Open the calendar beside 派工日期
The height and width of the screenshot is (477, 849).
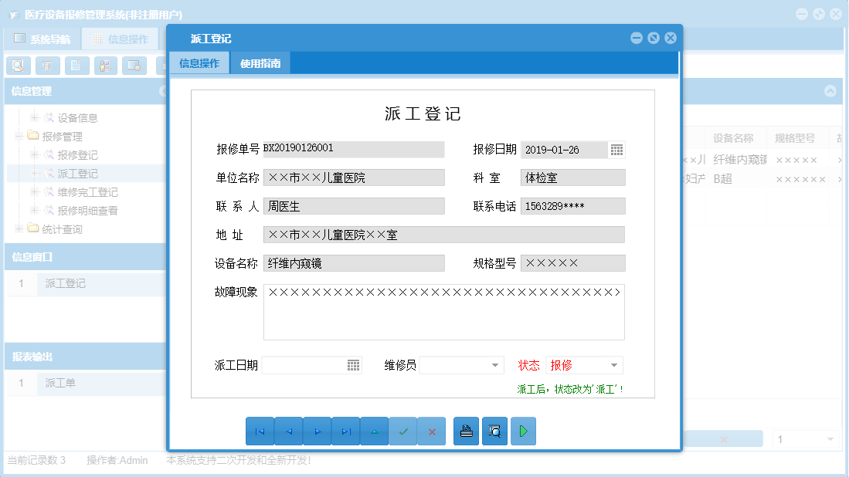pos(355,364)
